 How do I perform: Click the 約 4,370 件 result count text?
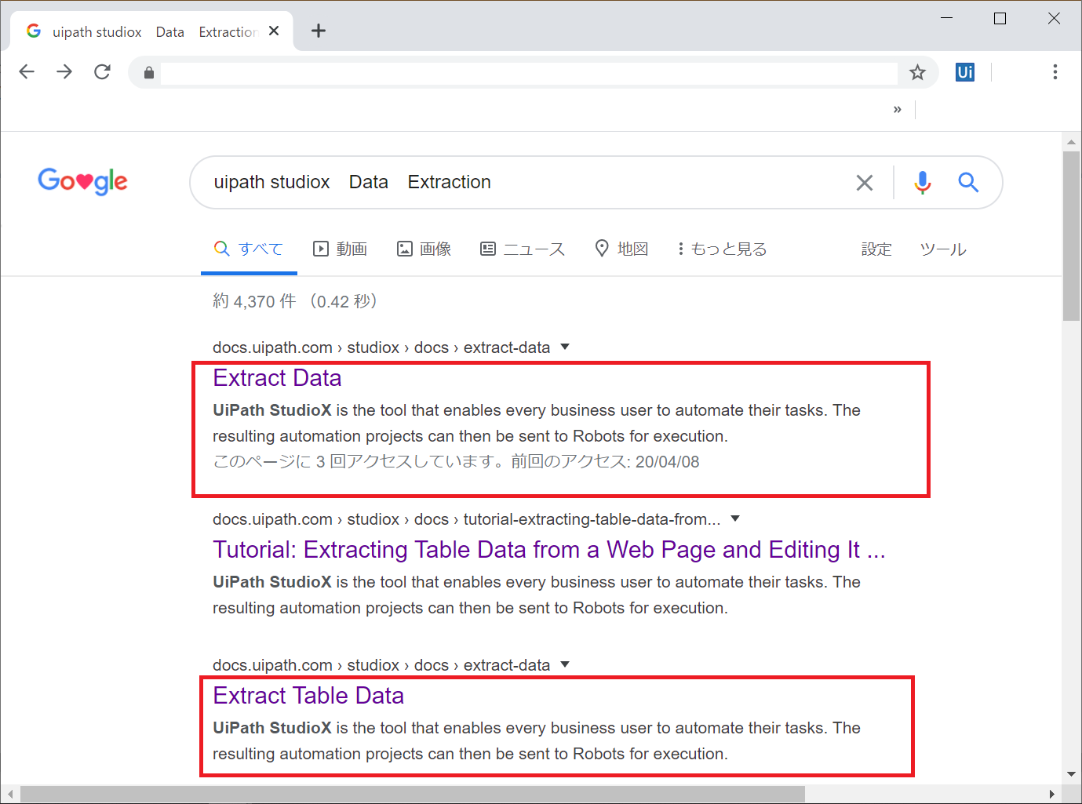point(254,301)
